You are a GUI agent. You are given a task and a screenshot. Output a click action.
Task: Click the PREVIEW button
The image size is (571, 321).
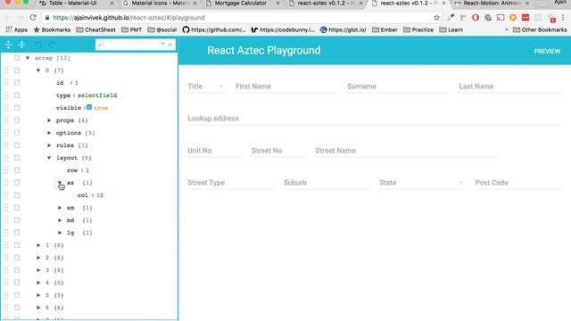(x=547, y=52)
